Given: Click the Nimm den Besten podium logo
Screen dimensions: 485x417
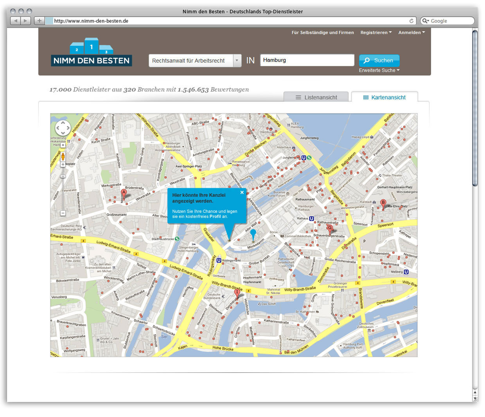Looking at the screenshot, I should pyautogui.click(x=91, y=52).
